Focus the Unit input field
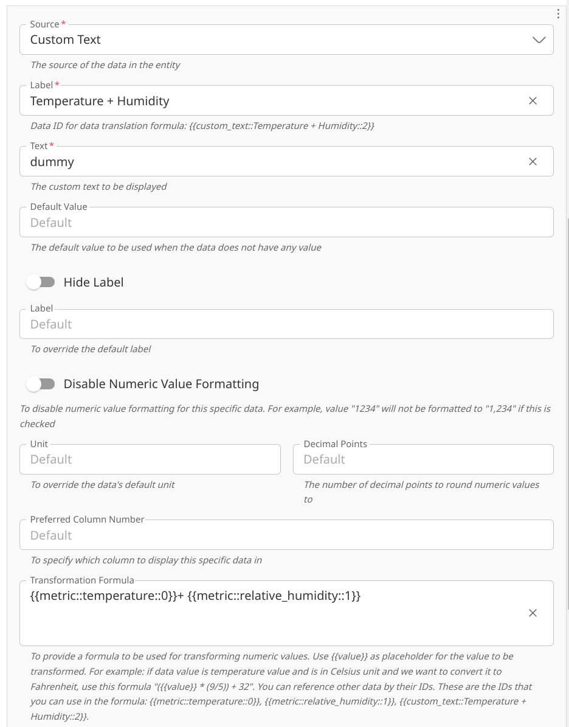The height and width of the screenshot is (727, 569). (150, 459)
